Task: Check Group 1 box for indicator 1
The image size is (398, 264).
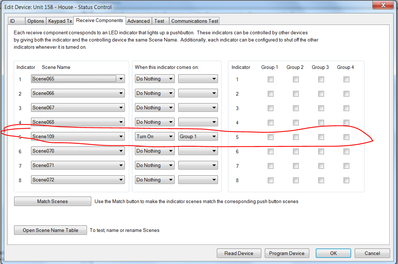Action: click(x=271, y=79)
